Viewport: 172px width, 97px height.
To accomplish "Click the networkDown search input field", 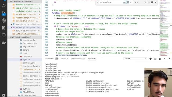I will tap(111, 2).
